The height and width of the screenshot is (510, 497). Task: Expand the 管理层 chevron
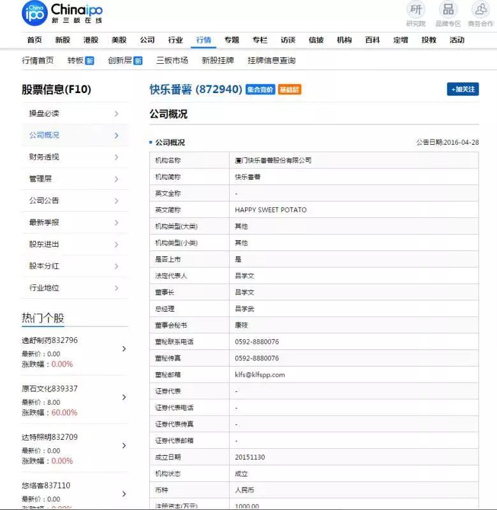coord(117,179)
